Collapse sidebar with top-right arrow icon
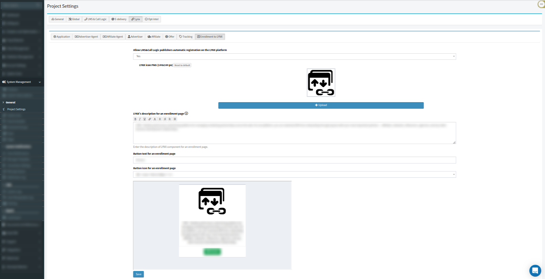This screenshot has width=545, height=279. pyautogui.click(x=541, y=4)
